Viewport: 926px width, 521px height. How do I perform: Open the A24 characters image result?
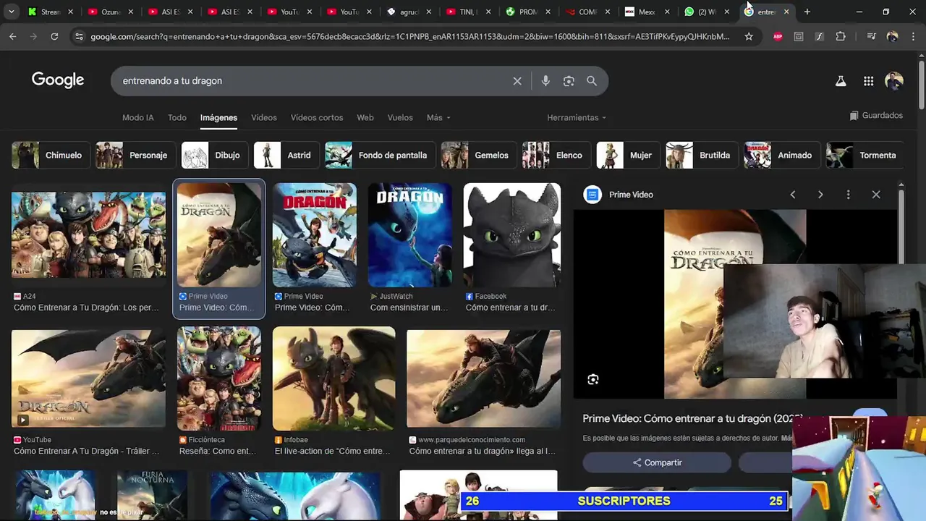pyautogui.click(x=88, y=234)
